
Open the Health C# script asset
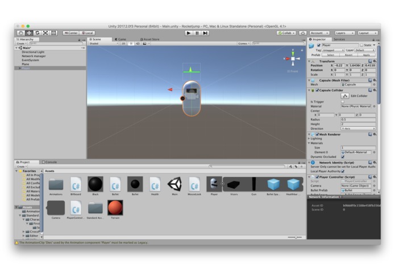point(155,186)
